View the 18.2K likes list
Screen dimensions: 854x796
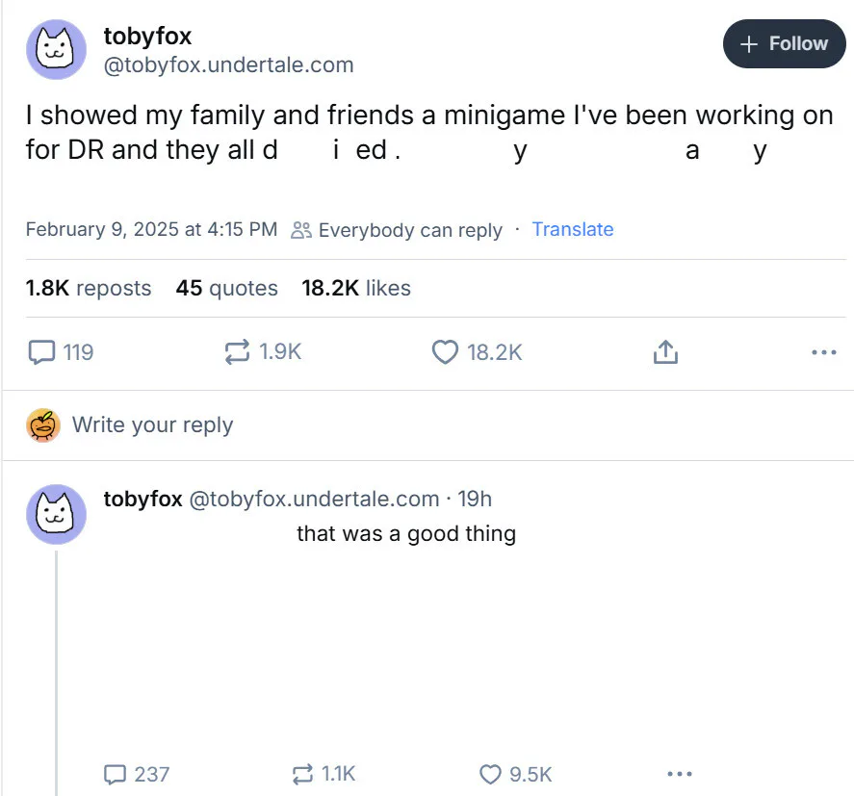coord(356,288)
